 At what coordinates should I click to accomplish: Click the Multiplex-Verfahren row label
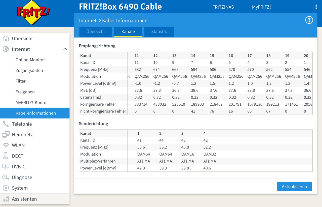click(98, 161)
